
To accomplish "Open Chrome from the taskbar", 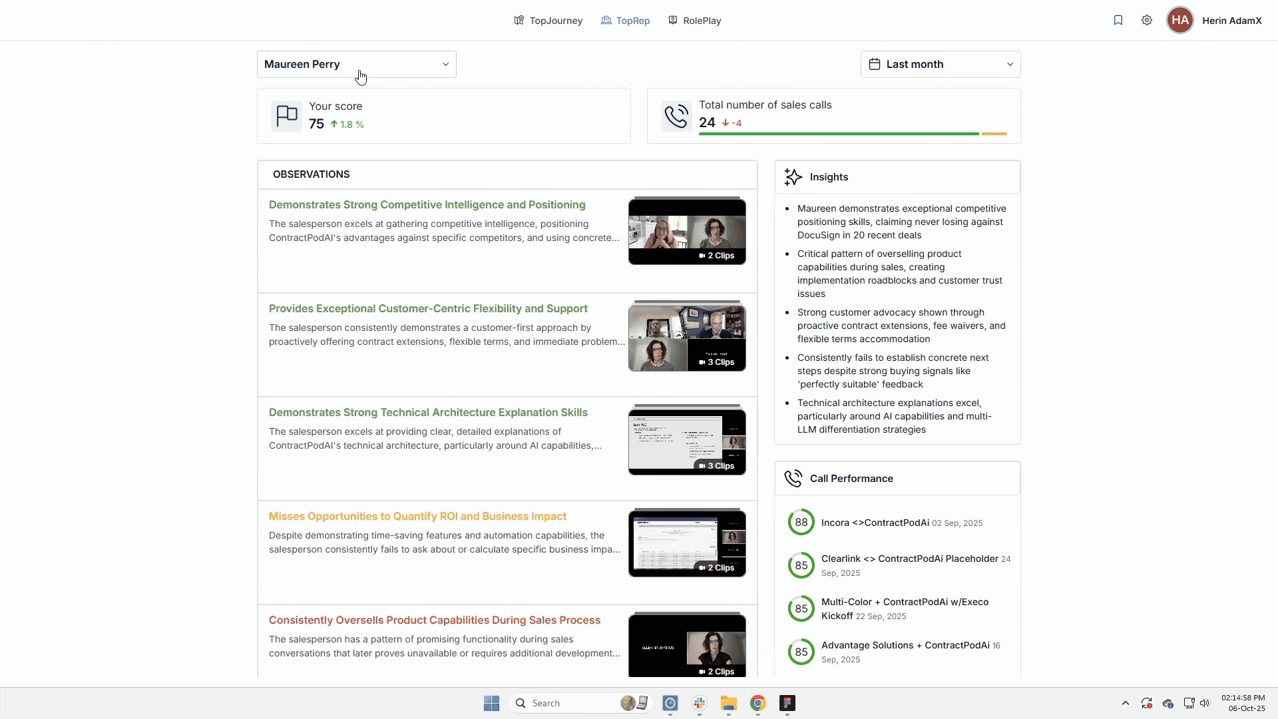I will pos(757,703).
